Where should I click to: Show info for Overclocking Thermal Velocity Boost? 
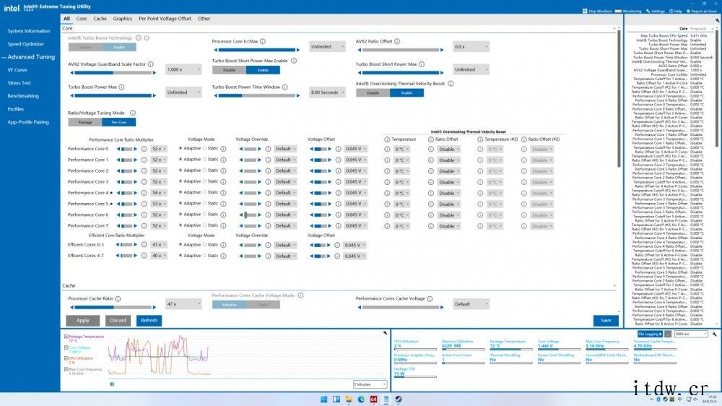click(x=451, y=83)
